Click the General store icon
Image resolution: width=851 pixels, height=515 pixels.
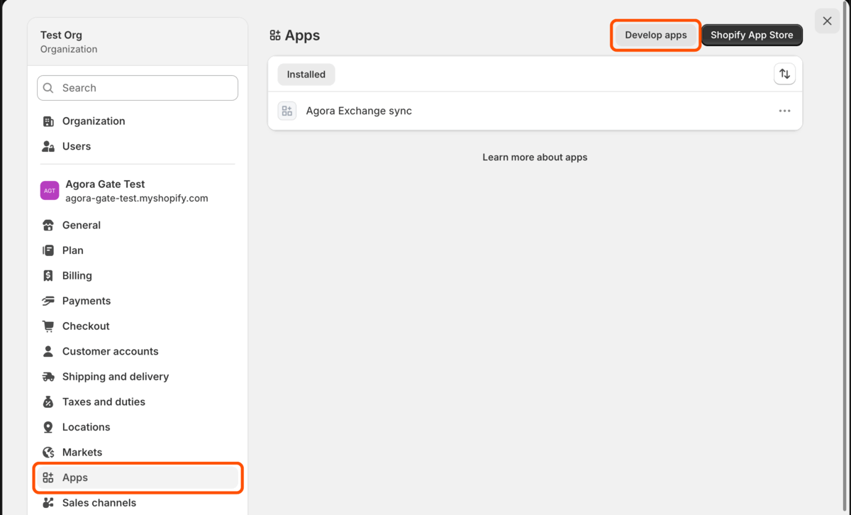point(48,226)
